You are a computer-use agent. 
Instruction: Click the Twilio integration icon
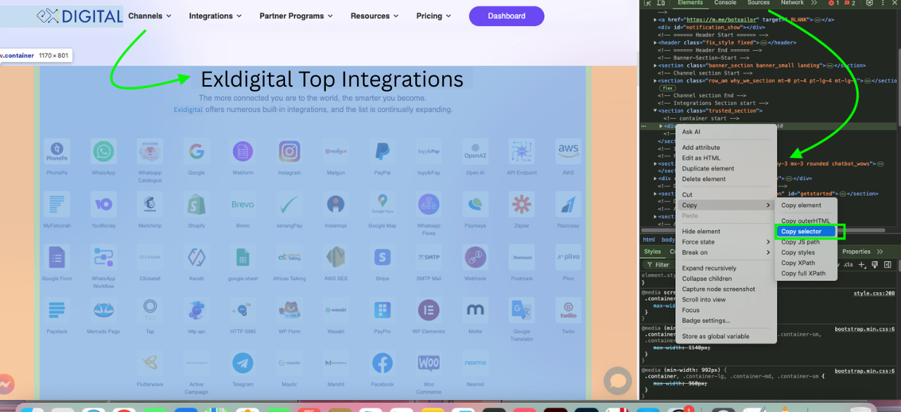tap(568, 310)
